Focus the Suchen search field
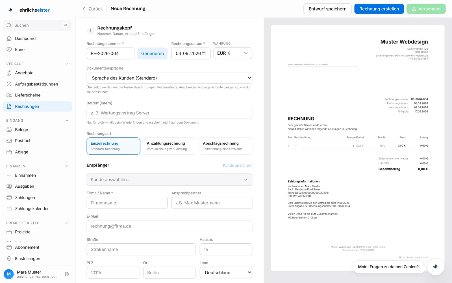This screenshot has height=283, width=452. coord(38,25)
